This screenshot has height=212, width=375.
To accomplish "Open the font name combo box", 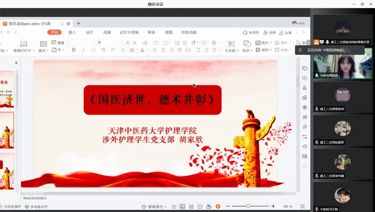I will [x=82, y=43].
